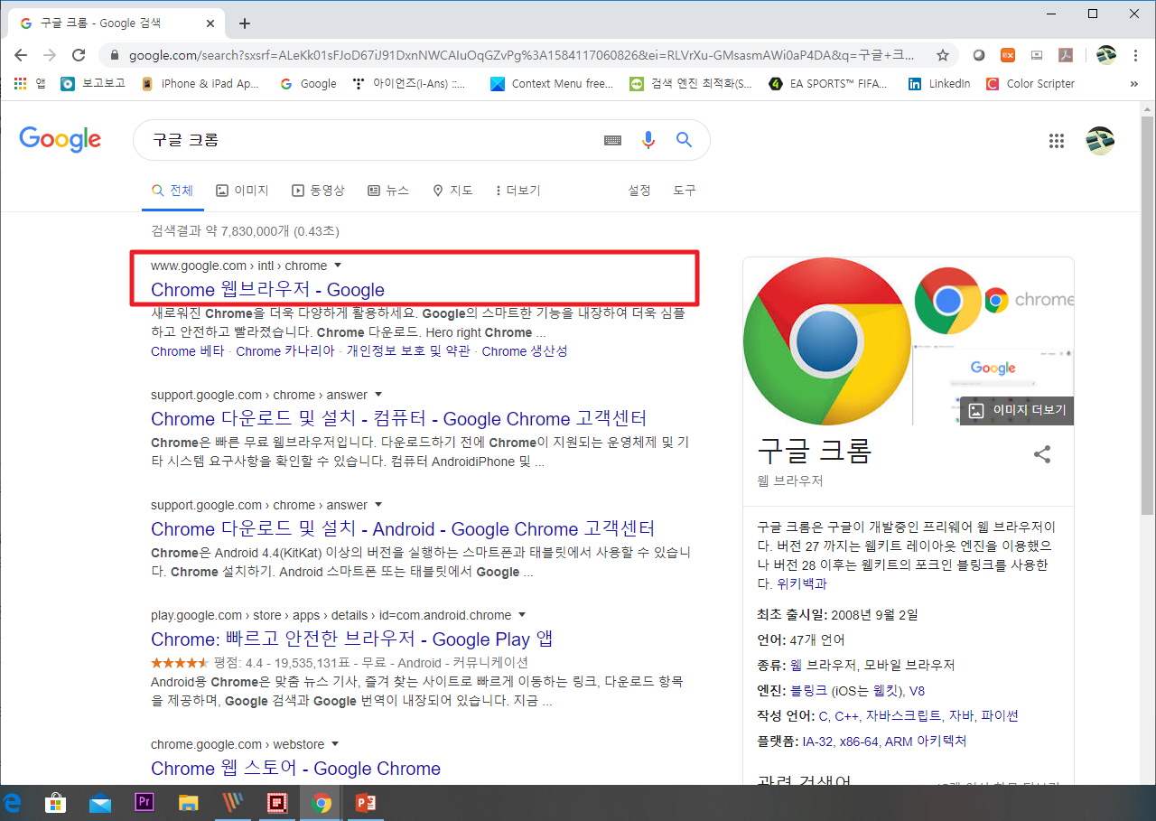Open Premiere Pro from the taskbar
Image resolution: width=1156 pixels, height=821 pixels.
tap(144, 803)
